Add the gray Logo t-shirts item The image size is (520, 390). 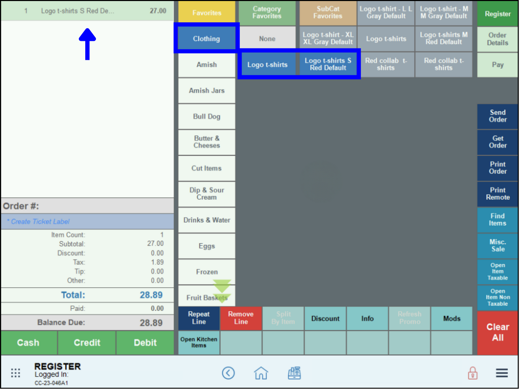click(386, 39)
